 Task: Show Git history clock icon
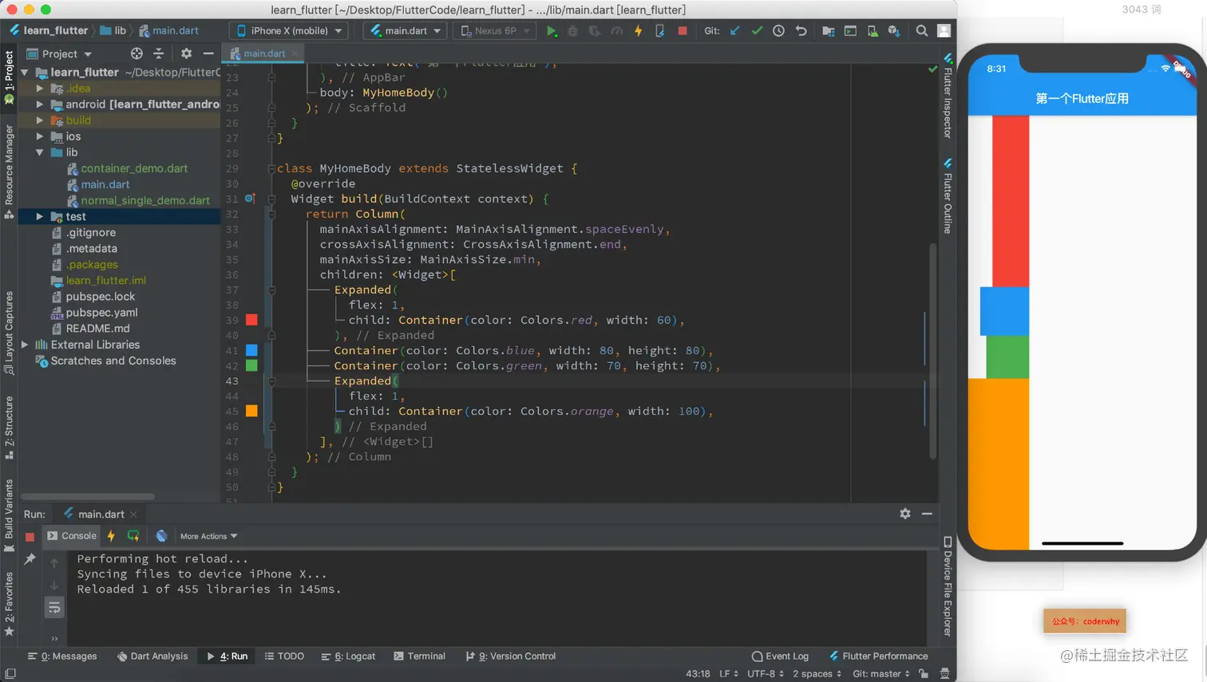[x=778, y=31]
